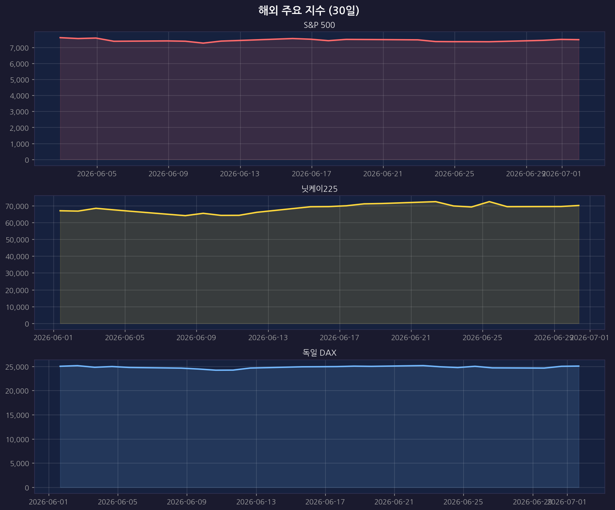Click the red S&P 500 price line

pos(319,39)
